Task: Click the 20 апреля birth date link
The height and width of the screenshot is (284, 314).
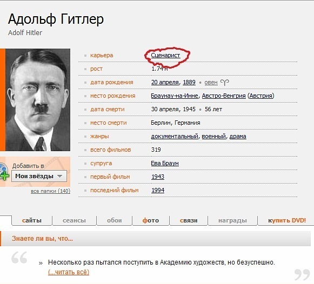Action: [x=165, y=82]
